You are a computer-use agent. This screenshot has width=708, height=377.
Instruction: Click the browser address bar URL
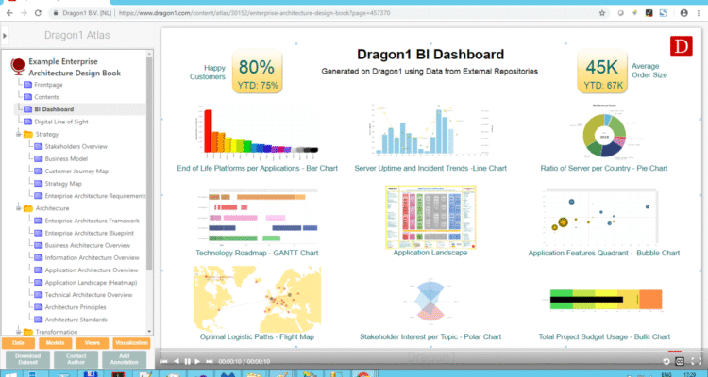point(254,13)
